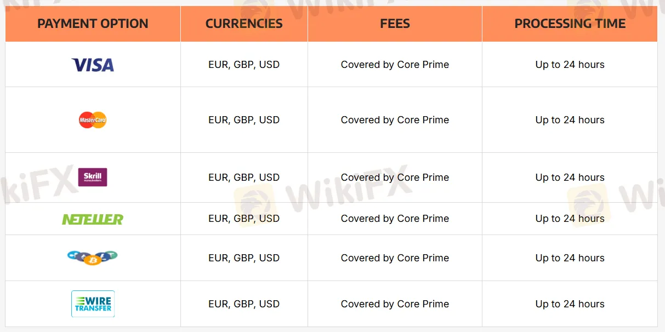The width and height of the screenshot is (665, 332).
Task: Click the Currencies column header
Action: (244, 24)
